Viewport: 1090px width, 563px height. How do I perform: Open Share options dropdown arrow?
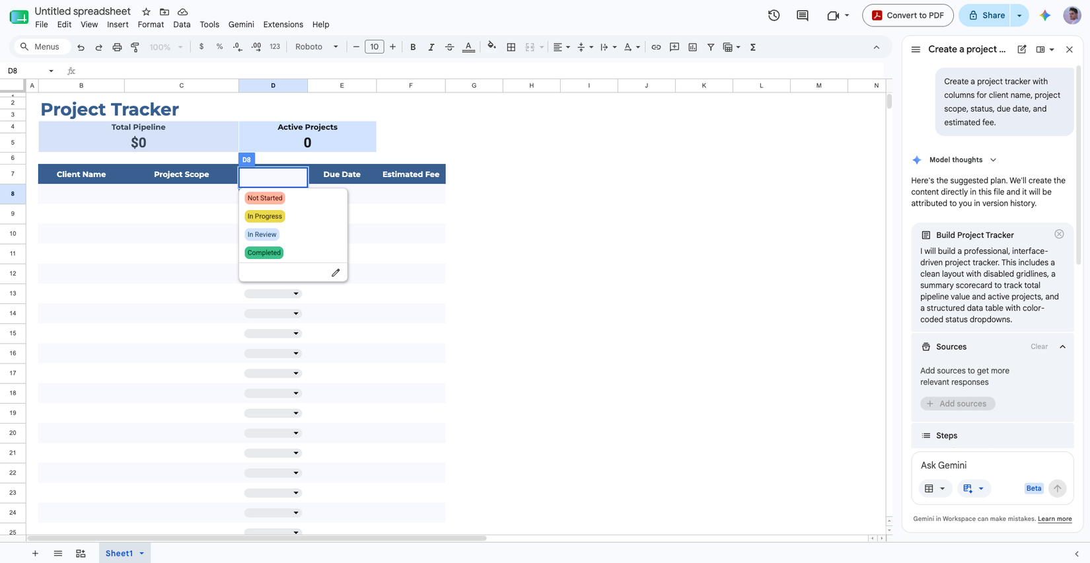(x=1019, y=15)
